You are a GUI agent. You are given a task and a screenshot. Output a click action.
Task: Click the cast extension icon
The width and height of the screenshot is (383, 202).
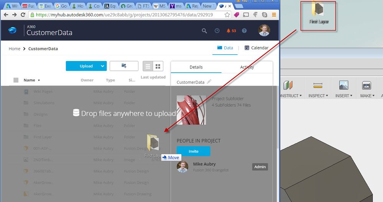[246, 15]
